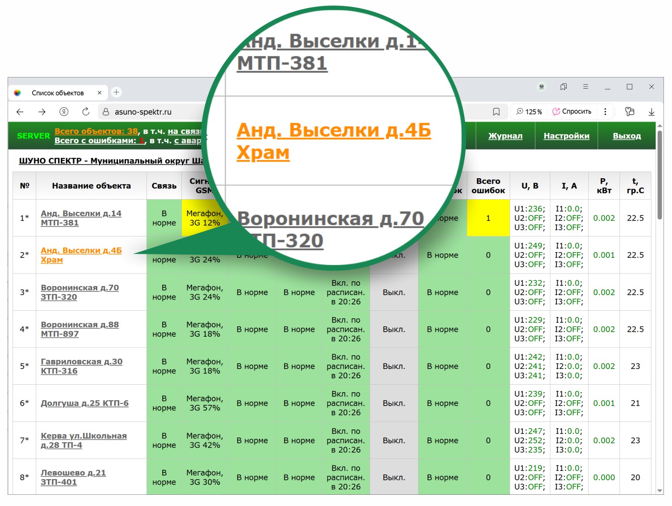Open the extensions icon next to downloads

[x=629, y=112]
